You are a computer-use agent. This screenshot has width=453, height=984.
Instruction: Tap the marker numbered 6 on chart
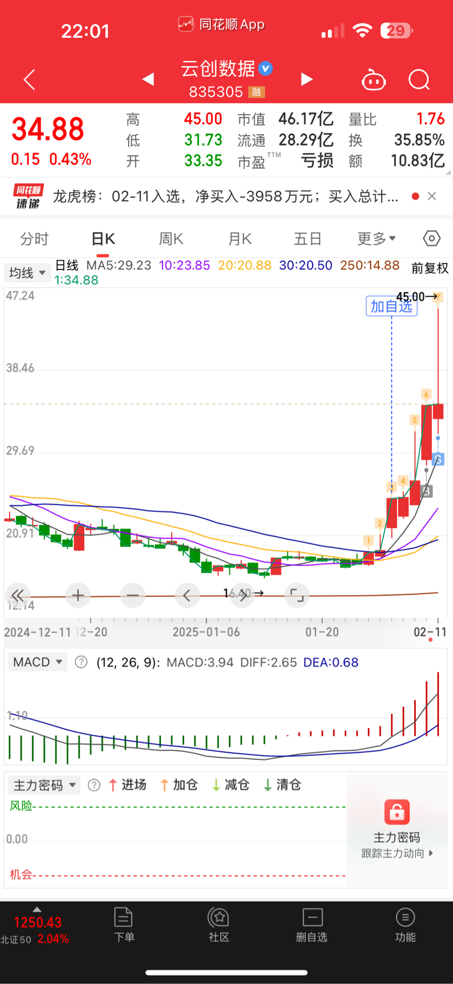426,394
